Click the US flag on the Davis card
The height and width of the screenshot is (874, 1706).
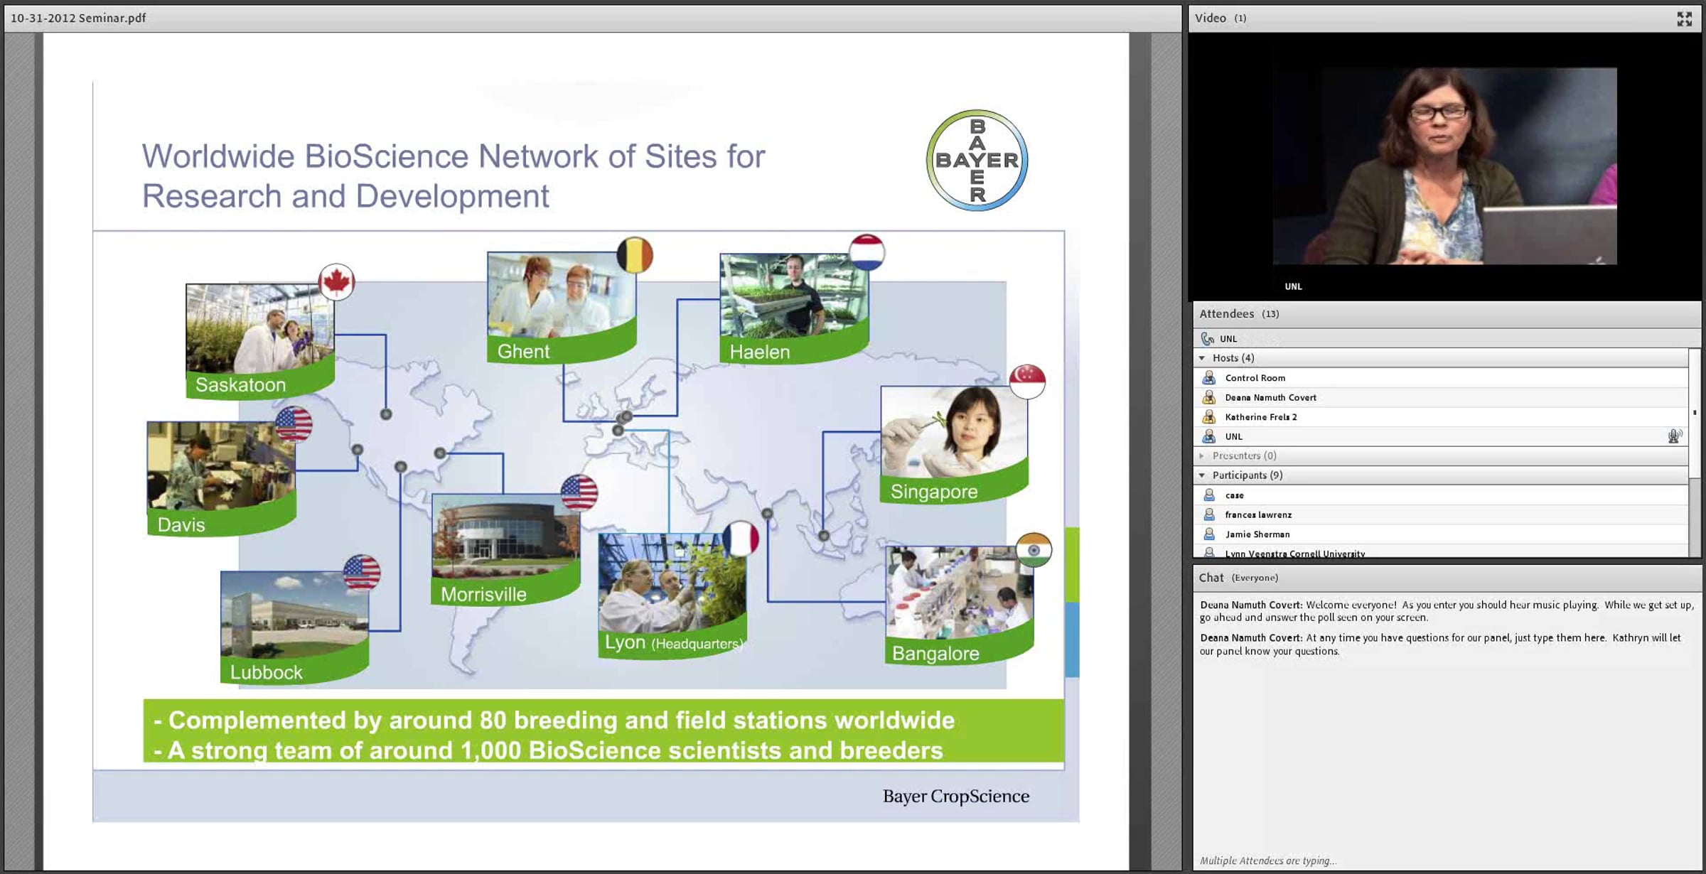click(x=294, y=424)
